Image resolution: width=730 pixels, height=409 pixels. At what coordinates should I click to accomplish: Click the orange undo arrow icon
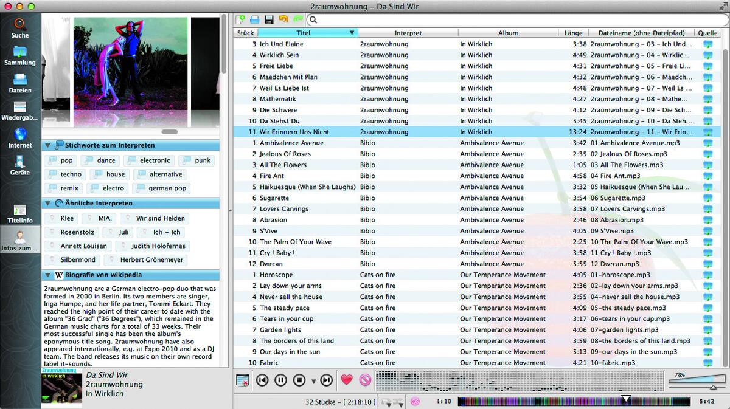coord(283,20)
